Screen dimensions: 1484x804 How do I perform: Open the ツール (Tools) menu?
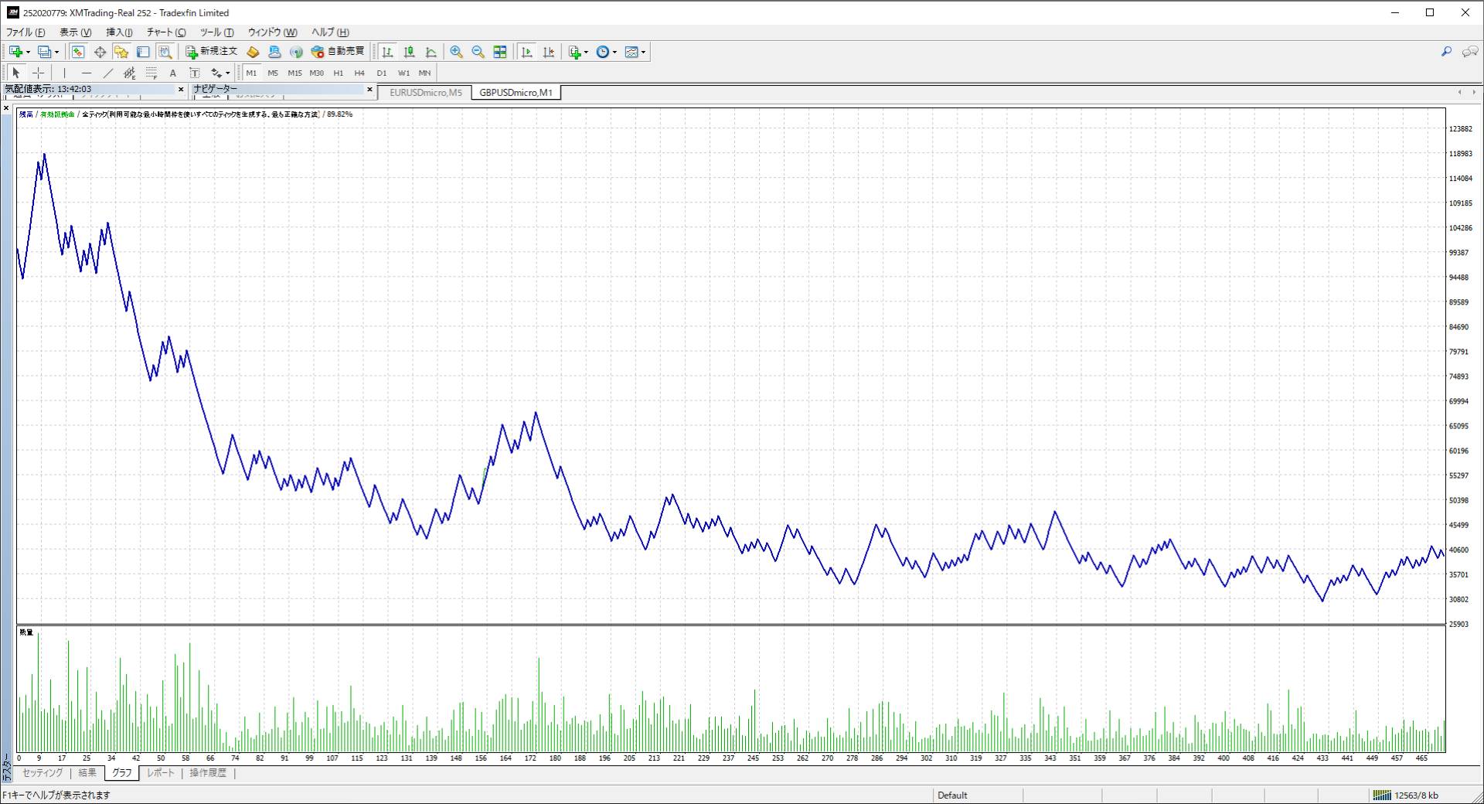pos(216,32)
